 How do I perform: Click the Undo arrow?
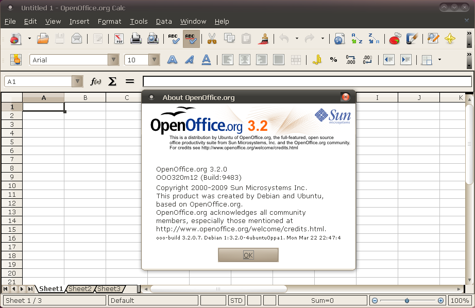tap(284, 39)
